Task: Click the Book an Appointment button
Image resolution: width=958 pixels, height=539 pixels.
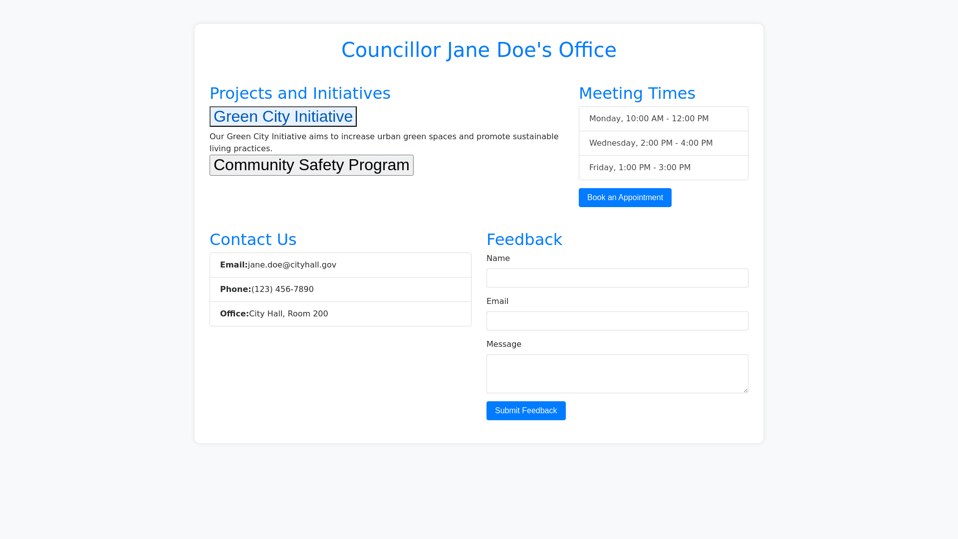Action: [x=625, y=198]
